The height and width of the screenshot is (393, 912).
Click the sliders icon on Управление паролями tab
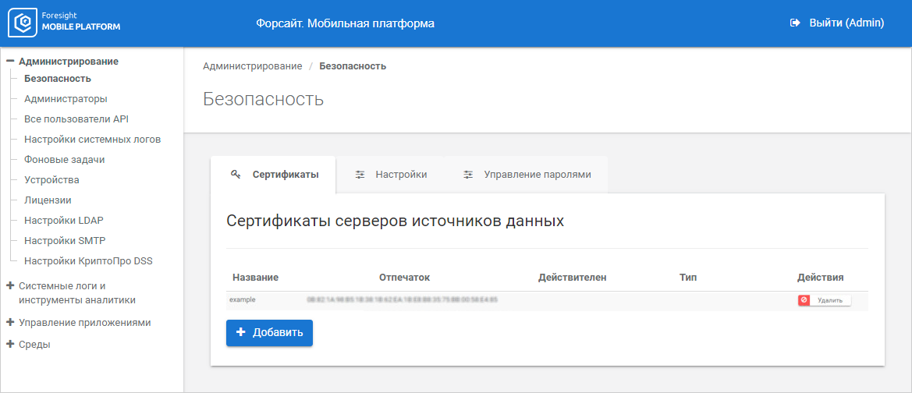tap(468, 175)
